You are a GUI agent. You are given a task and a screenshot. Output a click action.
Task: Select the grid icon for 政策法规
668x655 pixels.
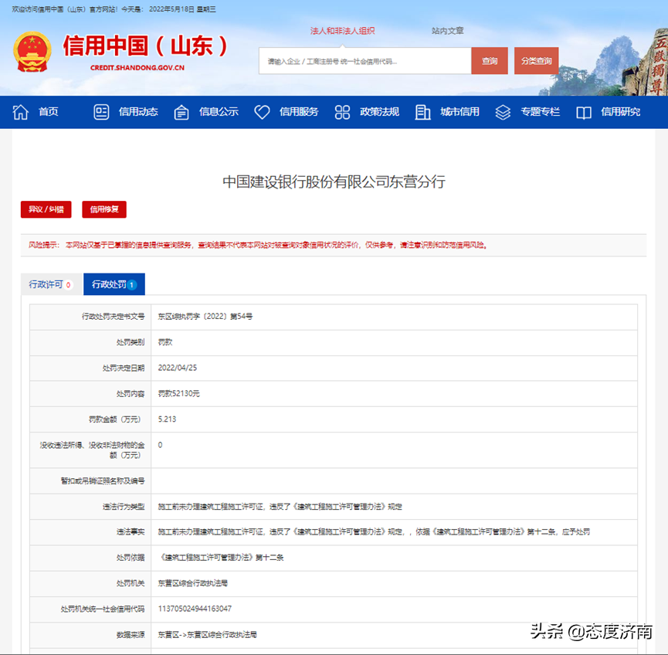click(x=341, y=111)
